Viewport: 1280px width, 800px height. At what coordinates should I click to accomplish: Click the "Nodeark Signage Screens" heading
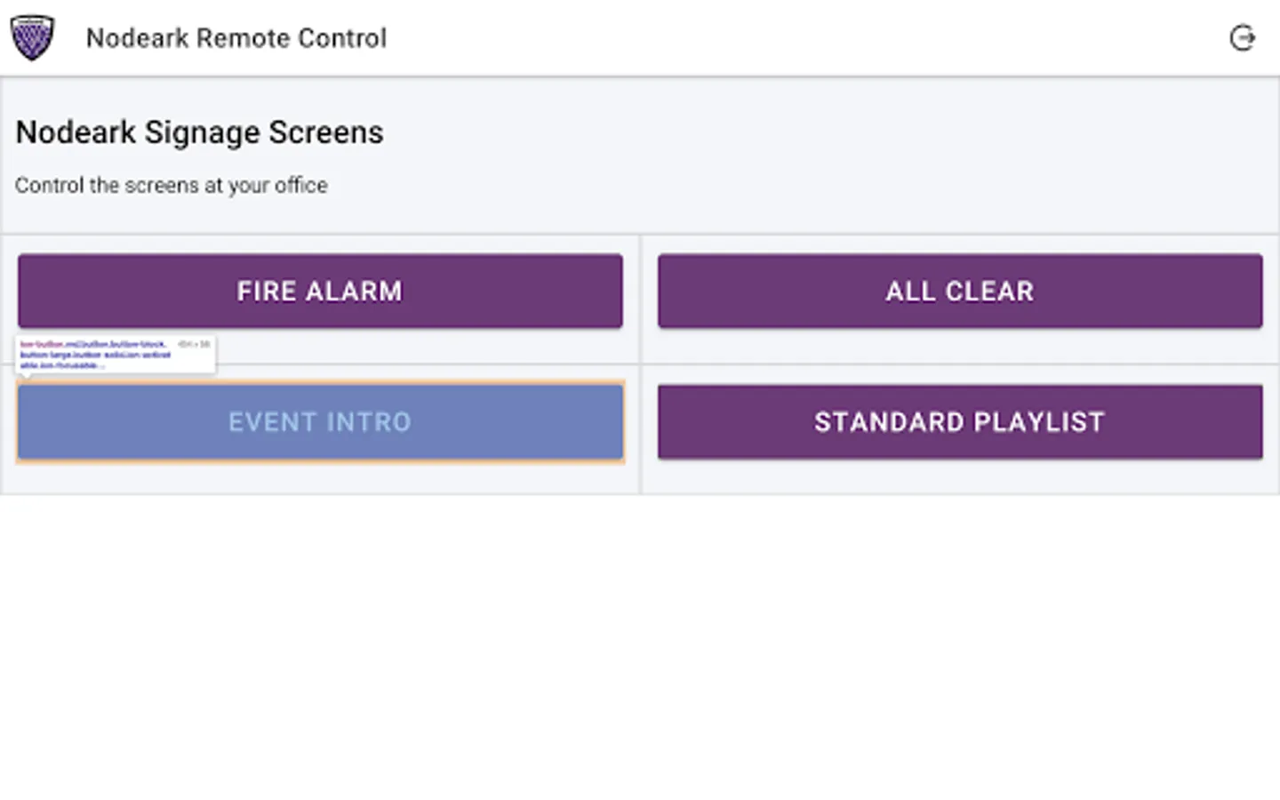(x=200, y=132)
